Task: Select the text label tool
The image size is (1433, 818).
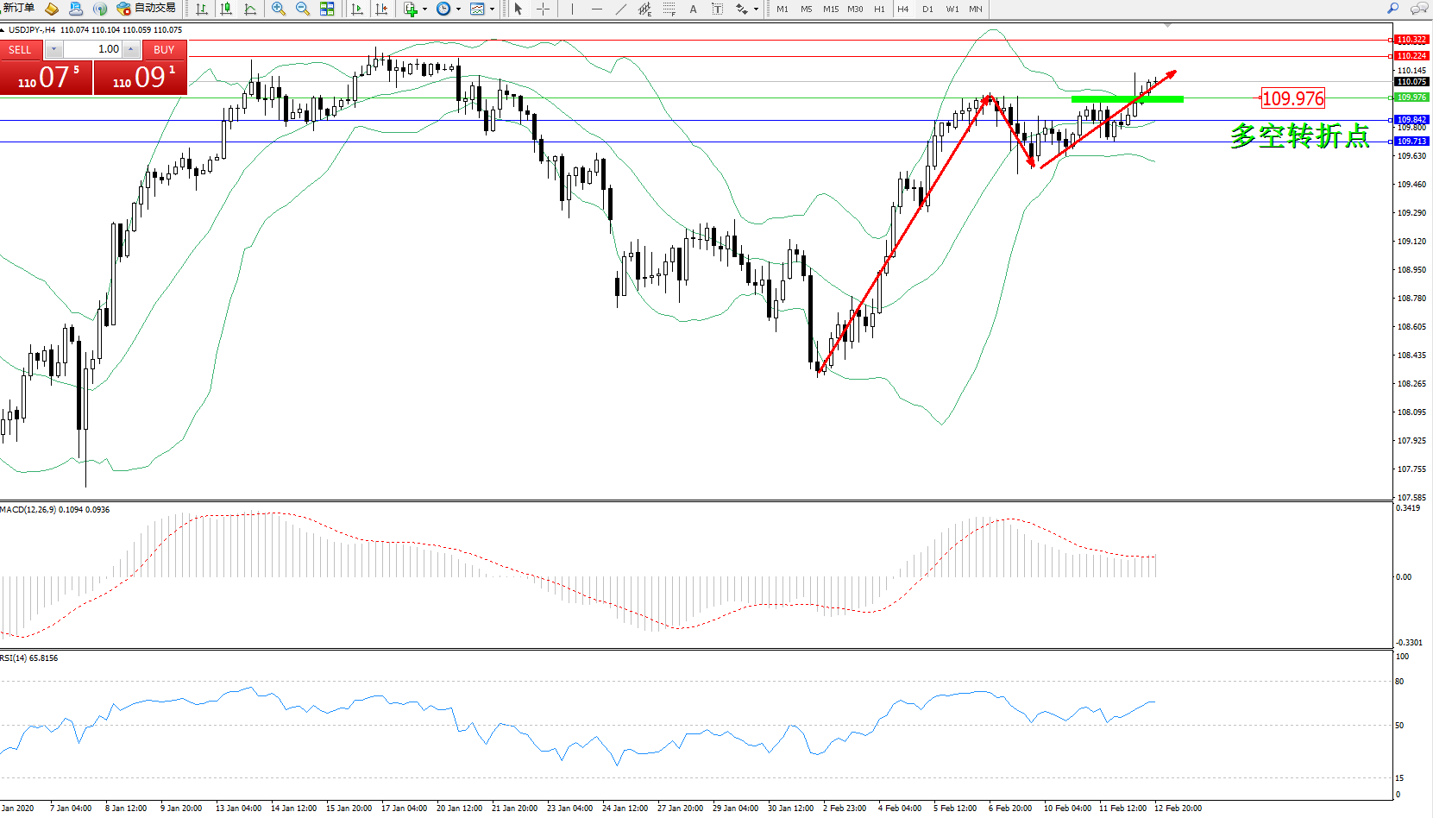Action: pyautogui.click(x=693, y=9)
